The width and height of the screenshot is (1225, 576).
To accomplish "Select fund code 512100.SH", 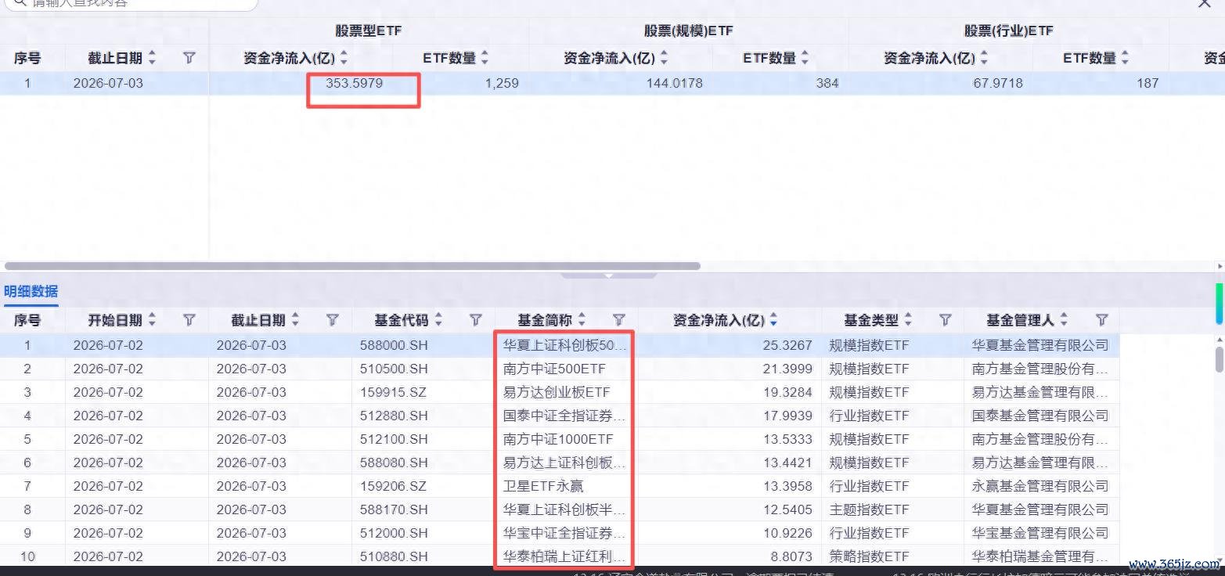I will pyautogui.click(x=394, y=439).
